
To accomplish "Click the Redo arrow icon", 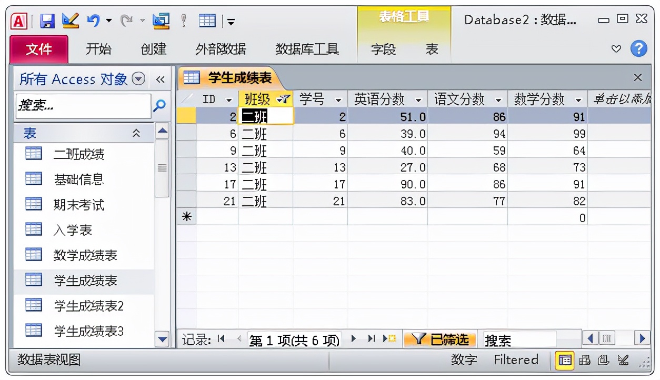I will click(126, 21).
